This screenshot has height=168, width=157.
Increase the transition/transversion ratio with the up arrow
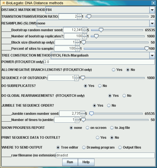click(79, 15)
